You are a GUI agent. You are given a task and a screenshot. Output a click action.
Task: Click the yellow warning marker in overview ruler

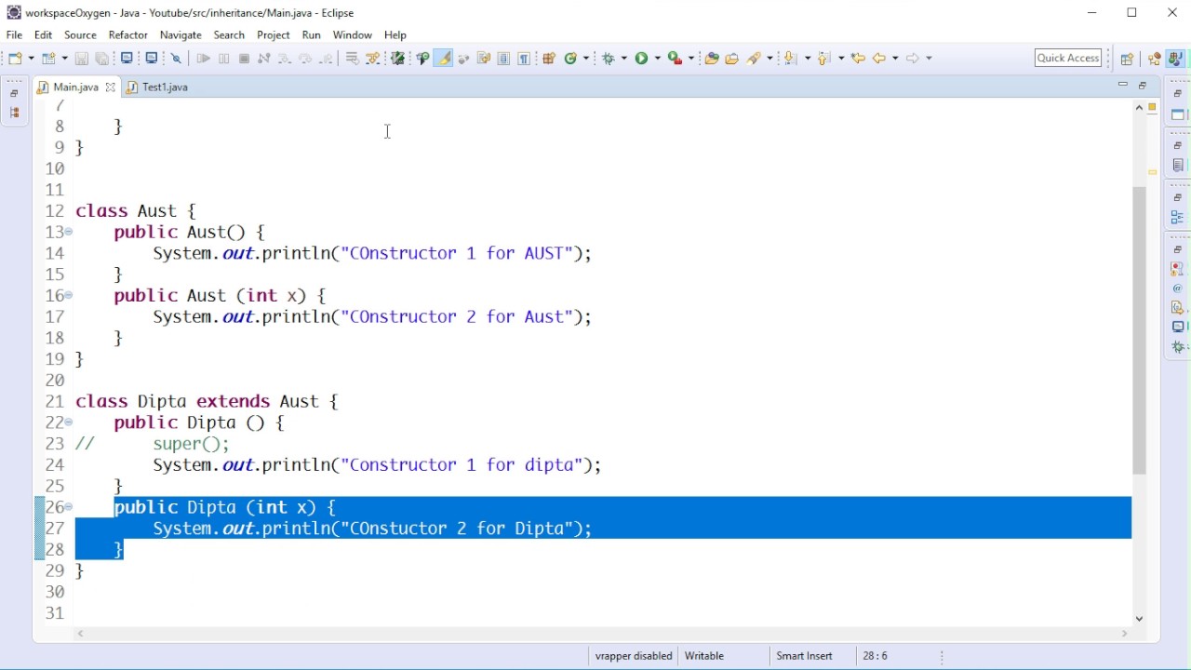1153,172
